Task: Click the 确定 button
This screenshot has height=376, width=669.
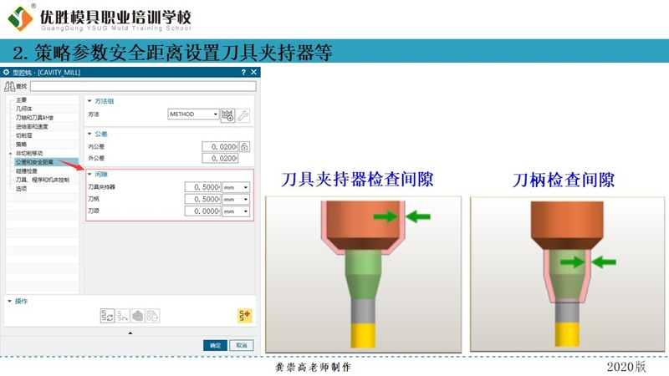Action: coord(216,345)
